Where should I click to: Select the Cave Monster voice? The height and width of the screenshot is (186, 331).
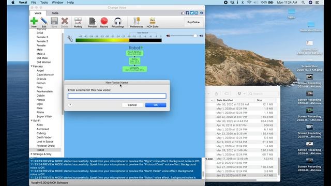pyautogui.click(x=45, y=74)
